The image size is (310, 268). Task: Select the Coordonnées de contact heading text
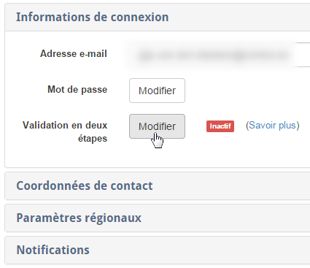coord(85,185)
